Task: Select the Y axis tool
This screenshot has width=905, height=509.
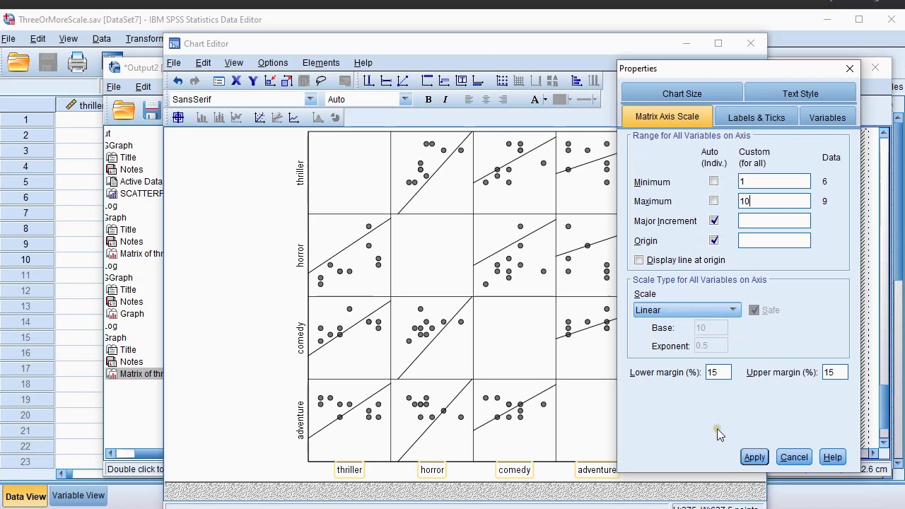Action: (x=252, y=81)
